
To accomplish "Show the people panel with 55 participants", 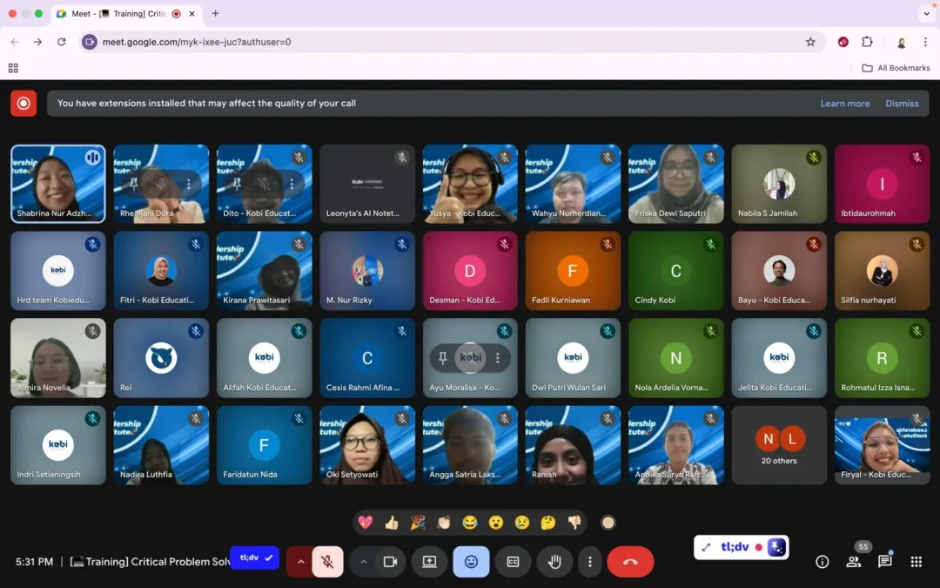I will coord(854,562).
